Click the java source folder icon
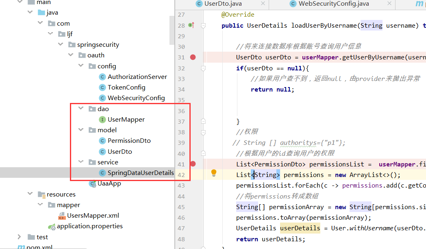 (41, 13)
